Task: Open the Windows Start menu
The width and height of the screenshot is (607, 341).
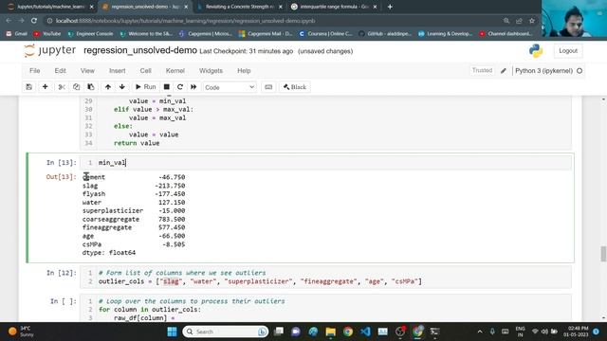Action: pyautogui.click(x=172, y=332)
